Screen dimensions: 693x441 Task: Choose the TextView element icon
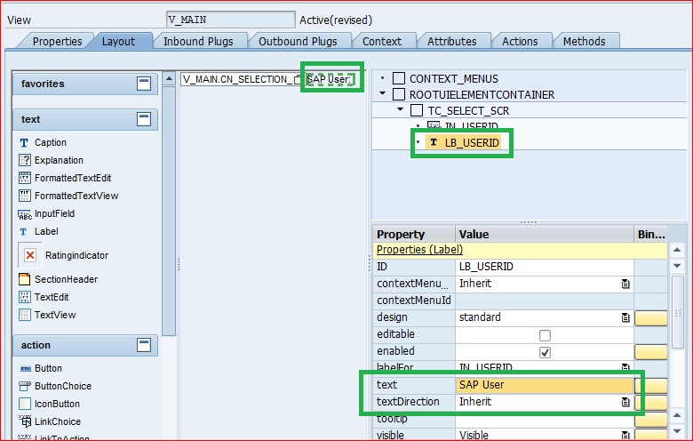(x=25, y=315)
